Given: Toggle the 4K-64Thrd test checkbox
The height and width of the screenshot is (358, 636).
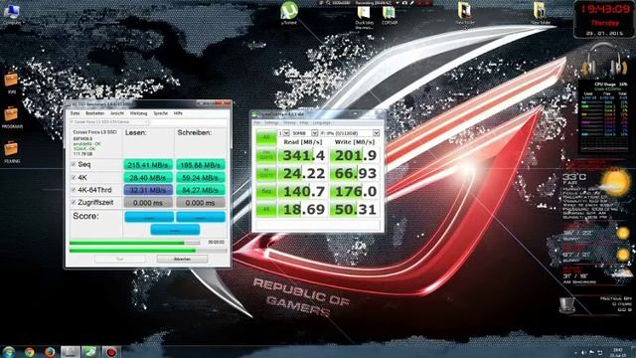Looking at the screenshot, I should 74,190.
